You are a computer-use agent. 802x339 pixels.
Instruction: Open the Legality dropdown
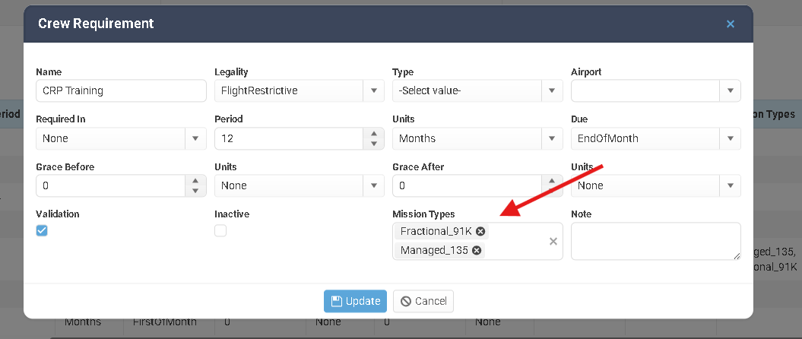point(373,91)
